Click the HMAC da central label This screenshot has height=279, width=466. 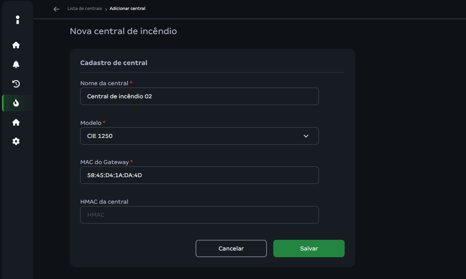tap(104, 202)
